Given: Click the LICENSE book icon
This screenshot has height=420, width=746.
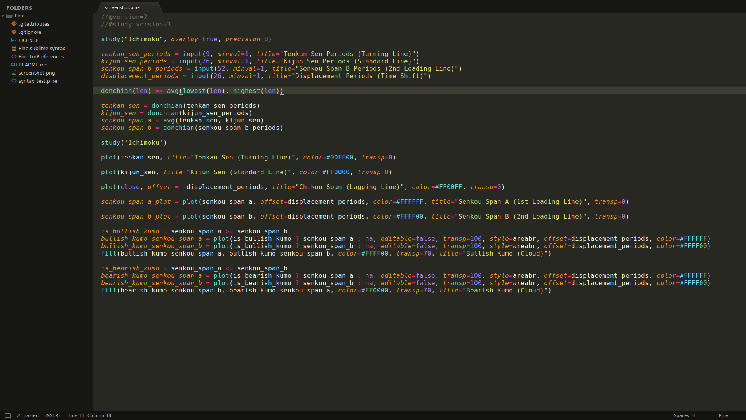Looking at the screenshot, I should tap(14, 40).
